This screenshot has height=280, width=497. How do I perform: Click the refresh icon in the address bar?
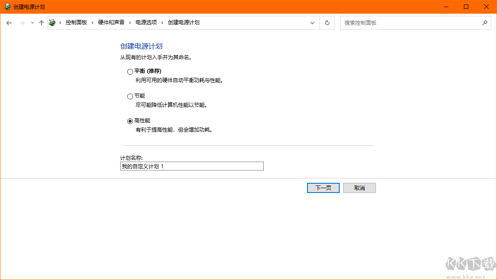327,23
